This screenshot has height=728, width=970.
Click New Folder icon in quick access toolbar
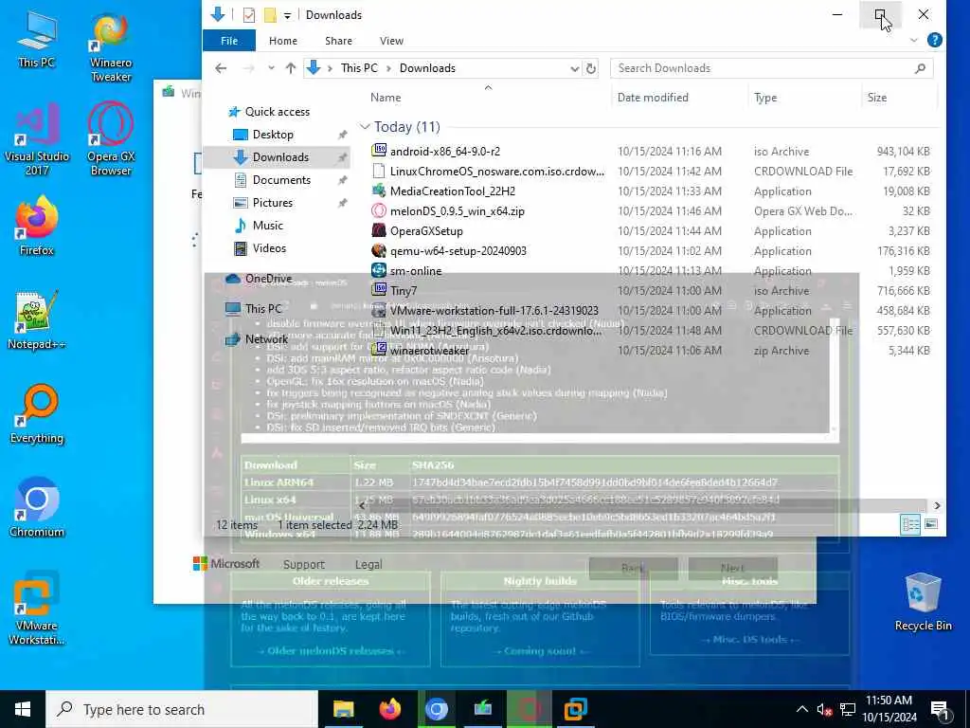coord(270,15)
